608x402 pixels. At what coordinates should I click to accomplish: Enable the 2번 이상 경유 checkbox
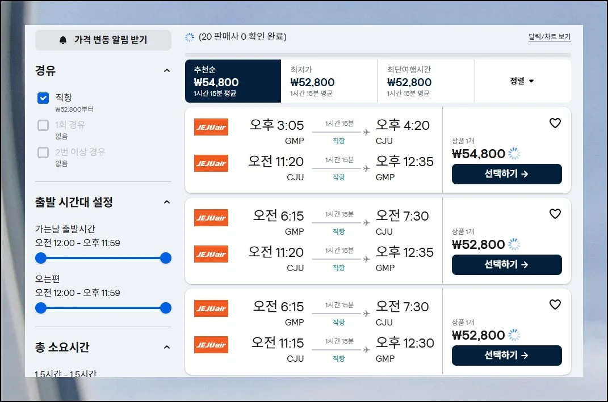[43, 153]
